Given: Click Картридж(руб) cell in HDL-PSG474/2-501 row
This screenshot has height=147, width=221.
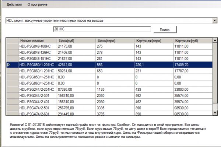Looking at the screenshot, I should 193,108.
